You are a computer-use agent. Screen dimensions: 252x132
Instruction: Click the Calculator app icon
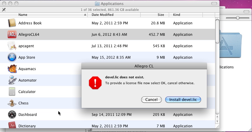(x=12, y=92)
